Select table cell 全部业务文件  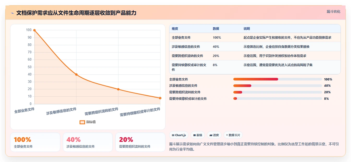181,38
